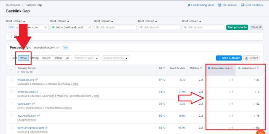Check the pinterest.com row checkbox
269x134 pixels.
point(11,92)
